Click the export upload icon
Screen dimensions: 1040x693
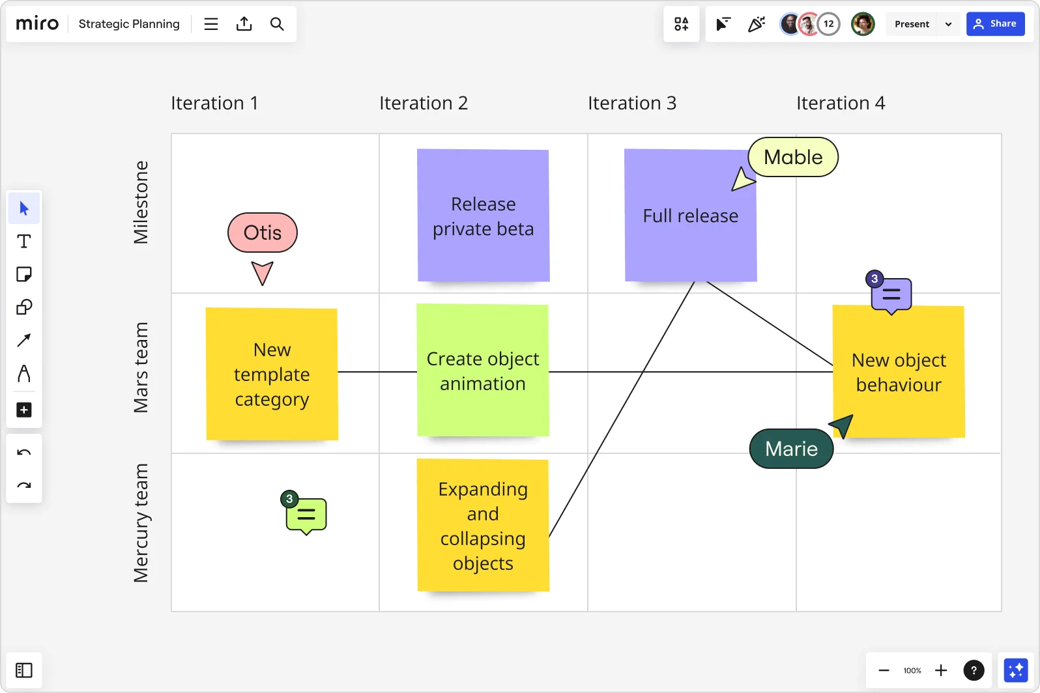pos(244,24)
